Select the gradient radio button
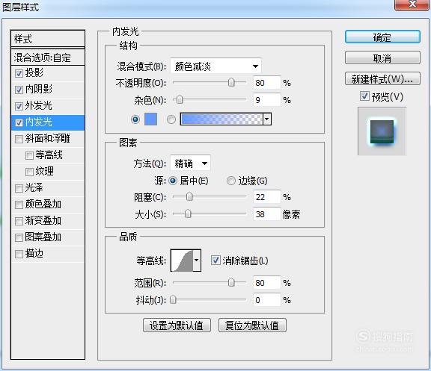Image resolution: width=431 pixels, height=371 pixels. pos(171,119)
